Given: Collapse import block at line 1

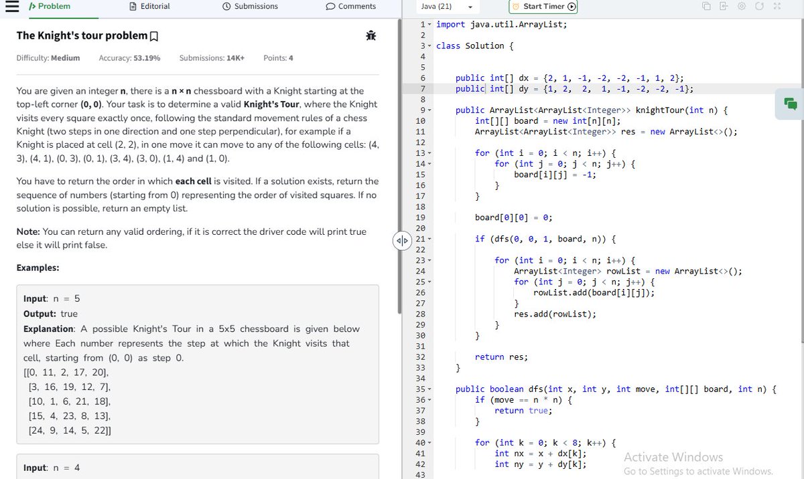Looking at the screenshot, I should pos(429,24).
